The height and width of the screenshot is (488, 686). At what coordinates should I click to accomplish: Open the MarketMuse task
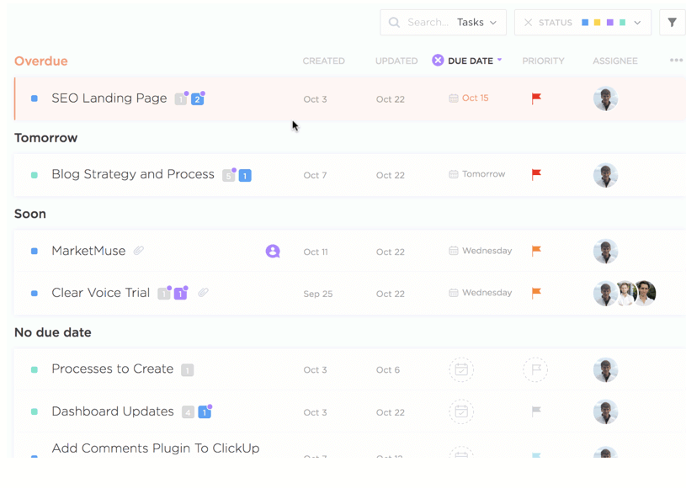pyautogui.click(x=88, y=251)
